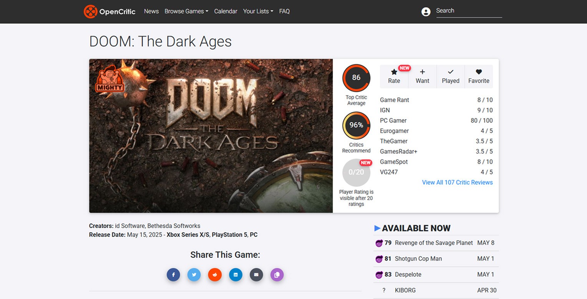Open the IGN review row

(436, 110)
